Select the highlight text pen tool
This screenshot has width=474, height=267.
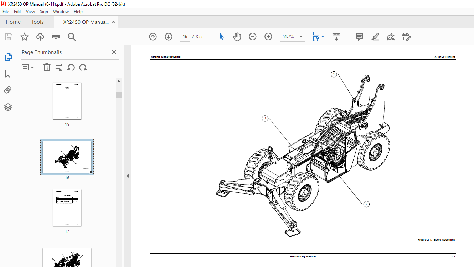point(375,37)
